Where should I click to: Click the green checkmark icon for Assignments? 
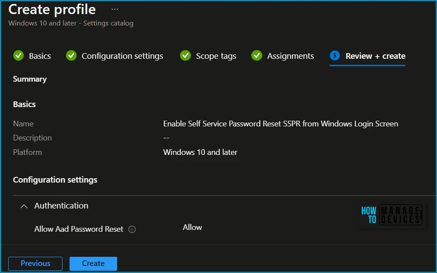[x=257, y=56]
